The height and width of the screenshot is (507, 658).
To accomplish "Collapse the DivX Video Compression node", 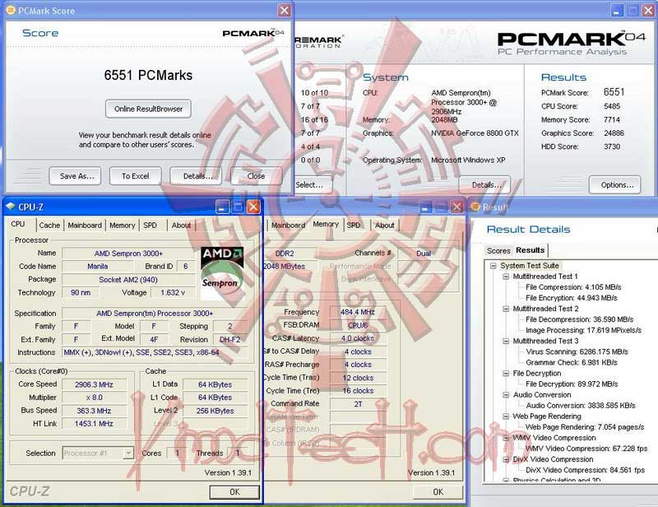I will point(506,459).
